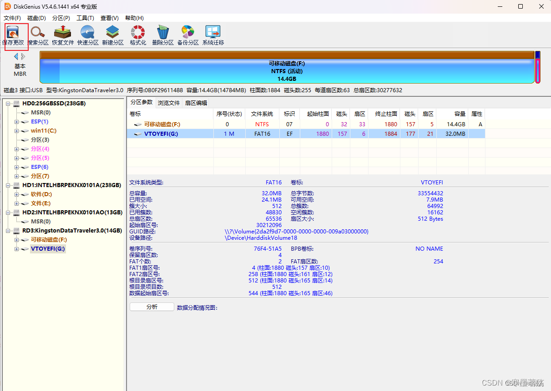The height and width of the screenshot is (391, 551).
Task: Expand the VTOYEFI(G:) tree node
Action: 17,249
